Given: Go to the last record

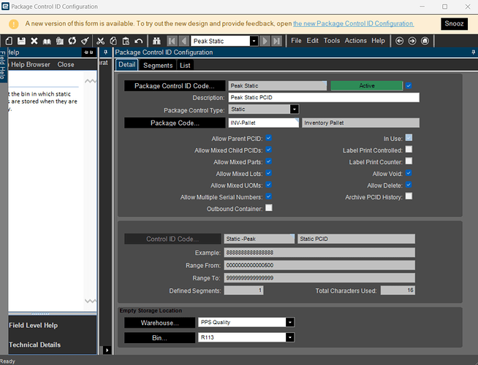Looking at the screenshot, I should tap(276, 41).
